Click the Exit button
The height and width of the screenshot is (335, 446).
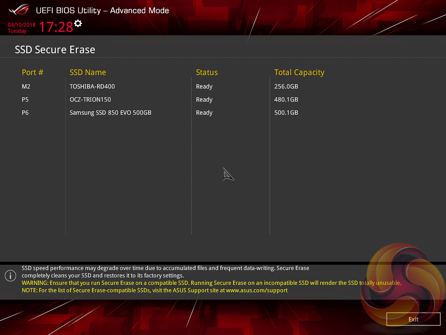pyautogui.click(x=413, y=319)
